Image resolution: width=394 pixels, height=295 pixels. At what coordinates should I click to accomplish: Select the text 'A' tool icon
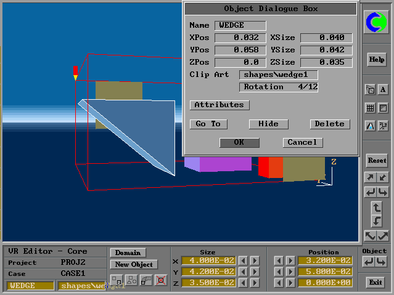click(x=383, y=90)
